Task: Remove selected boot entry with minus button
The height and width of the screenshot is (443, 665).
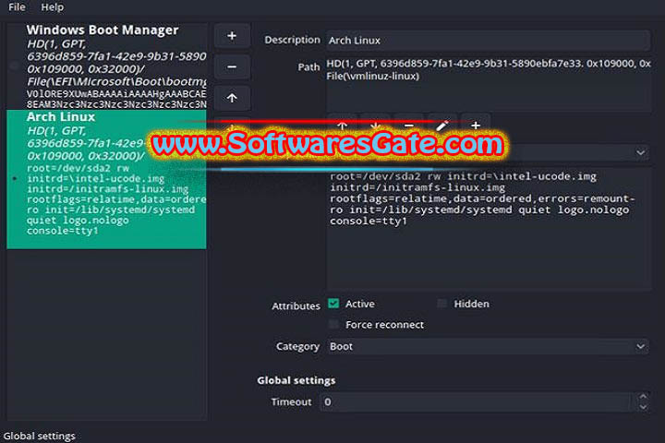Action: point(232,67)
